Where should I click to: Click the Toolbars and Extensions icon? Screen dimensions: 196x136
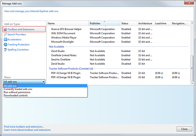(5, 29)
